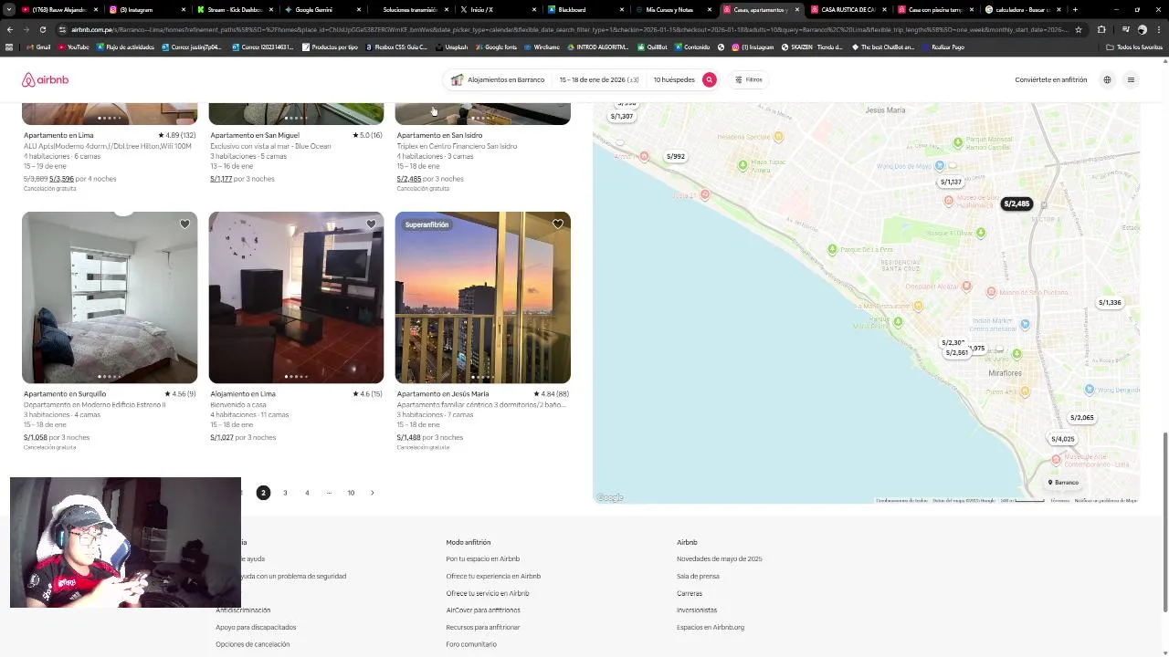1169x657 pixels.
Task: Open the Unsplash bookmark
Action: 453,47
